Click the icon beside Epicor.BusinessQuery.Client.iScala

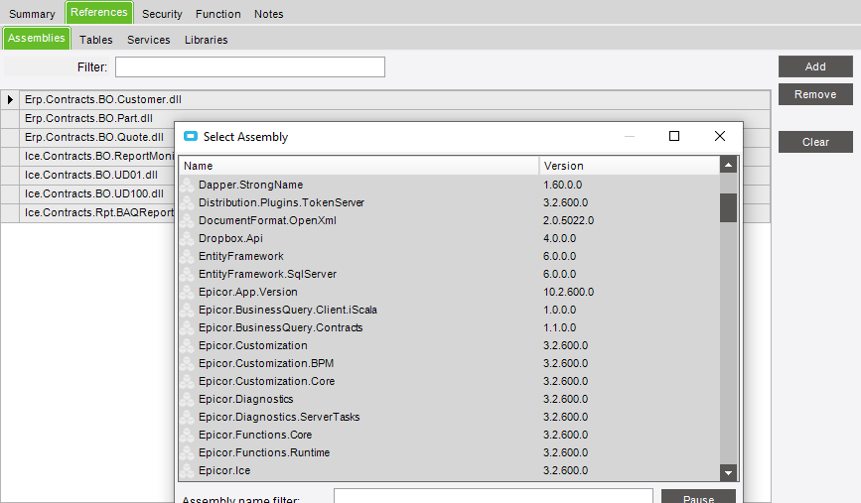tap(188, 310)
